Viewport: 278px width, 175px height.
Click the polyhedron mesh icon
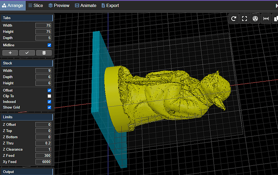(255, 18)
